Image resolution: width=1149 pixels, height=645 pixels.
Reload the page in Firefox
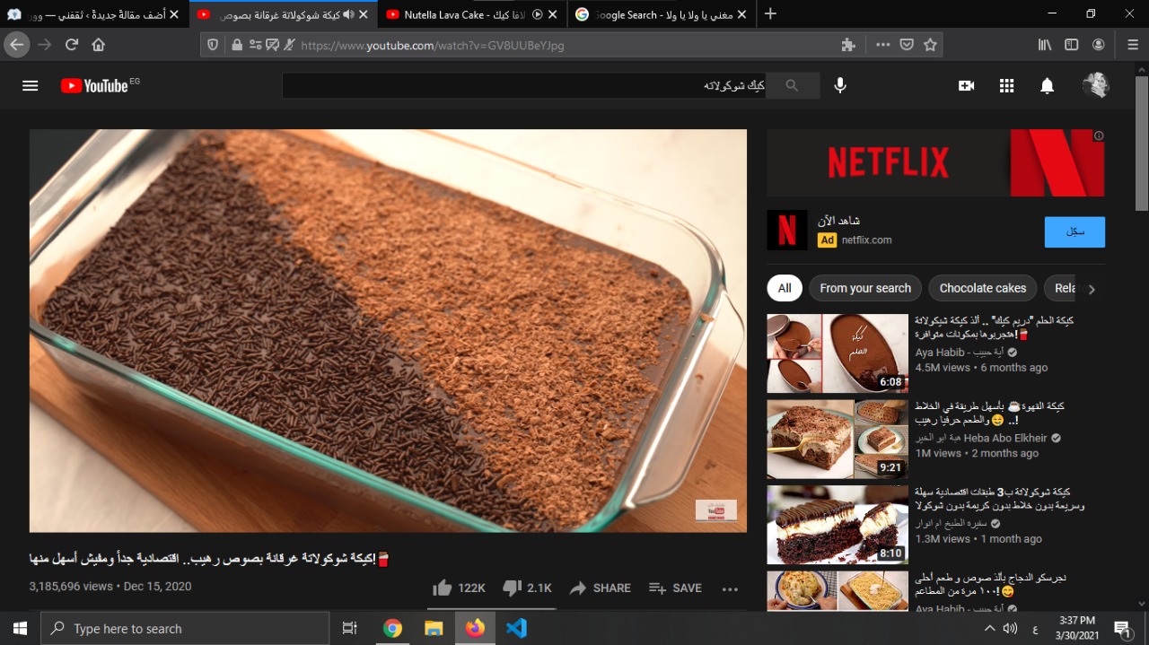coord(72,45)
